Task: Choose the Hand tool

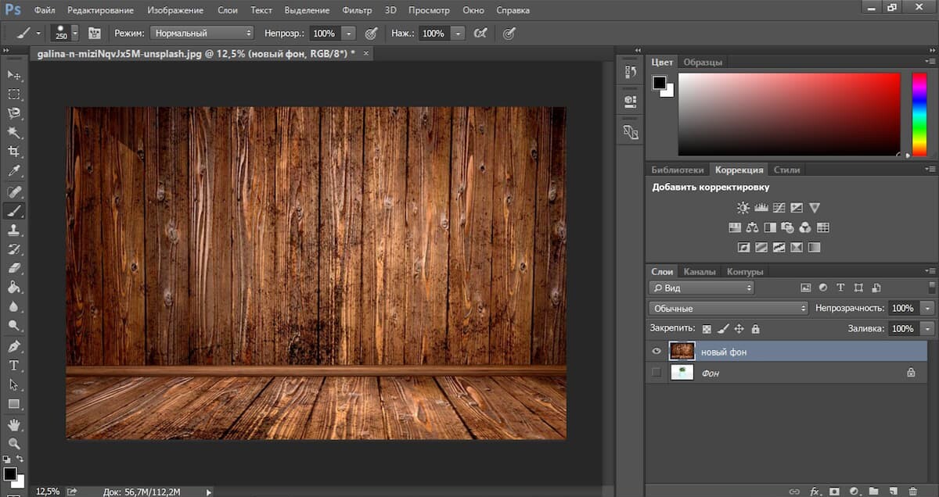Action: coord(13,424)
